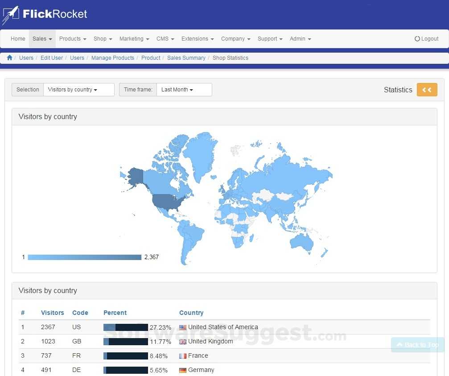The width and height of the screenshot is (449, 376).
Task: Click the visitor count gradient scale bar
Action: [x=84, y=257]
